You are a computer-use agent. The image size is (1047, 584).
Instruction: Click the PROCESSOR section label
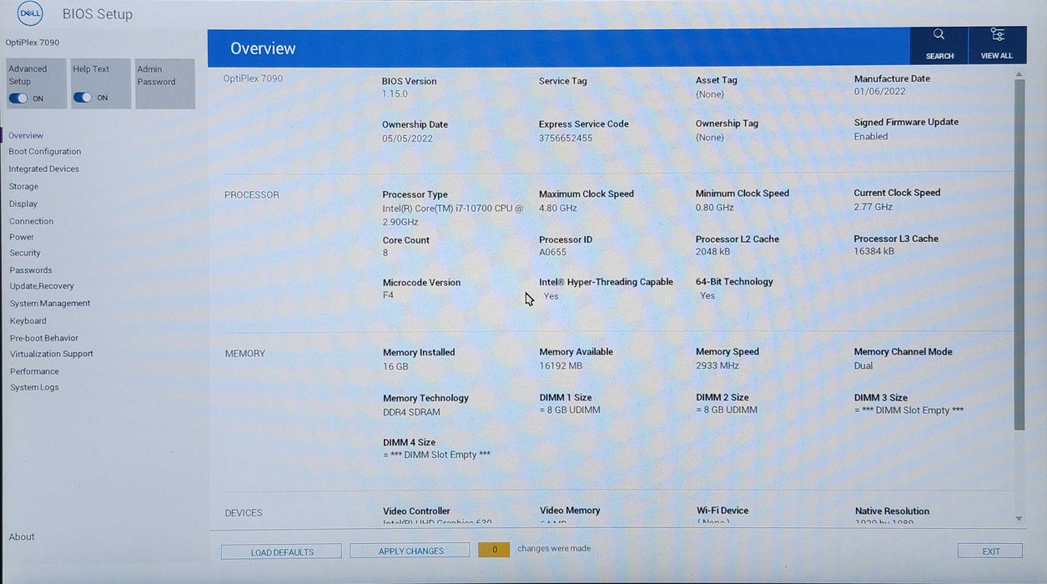click(252, 195)
